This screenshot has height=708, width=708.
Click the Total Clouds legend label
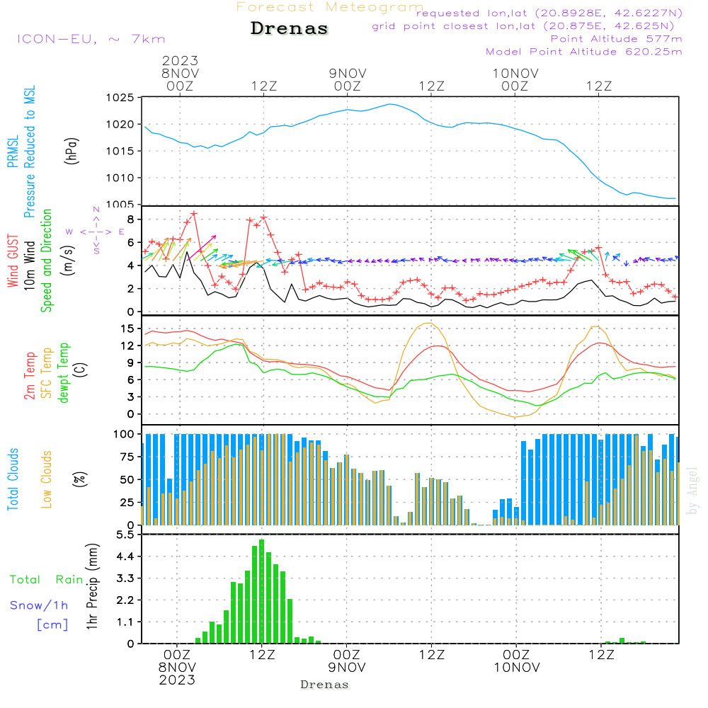click(x=13, y=479)
